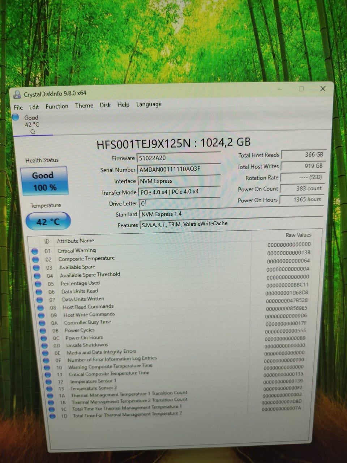
Task: Click the Attribute Name column header
Action: (76, 241)
